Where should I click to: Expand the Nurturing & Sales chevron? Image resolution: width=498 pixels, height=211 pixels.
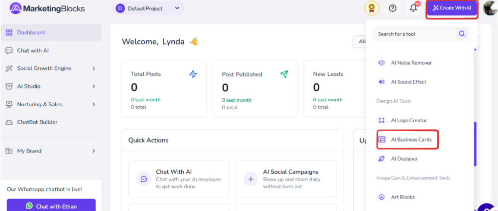(94, 104)
